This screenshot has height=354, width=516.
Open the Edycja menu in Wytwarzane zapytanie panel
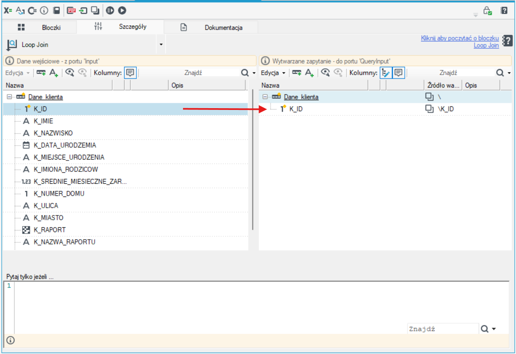click(273, 73)
